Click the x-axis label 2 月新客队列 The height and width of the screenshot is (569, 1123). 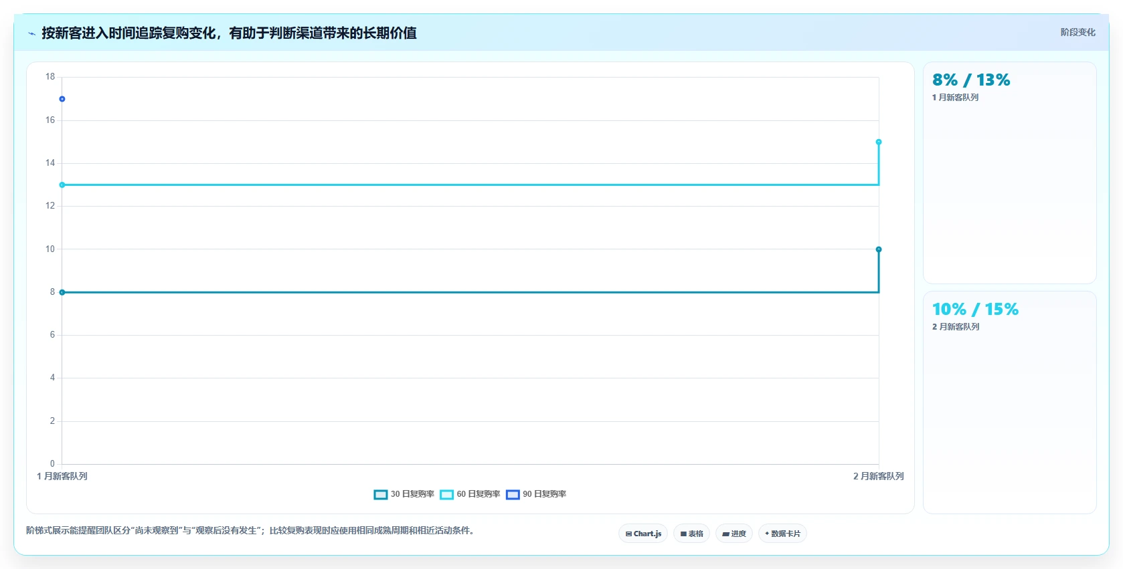pos(878,476)
